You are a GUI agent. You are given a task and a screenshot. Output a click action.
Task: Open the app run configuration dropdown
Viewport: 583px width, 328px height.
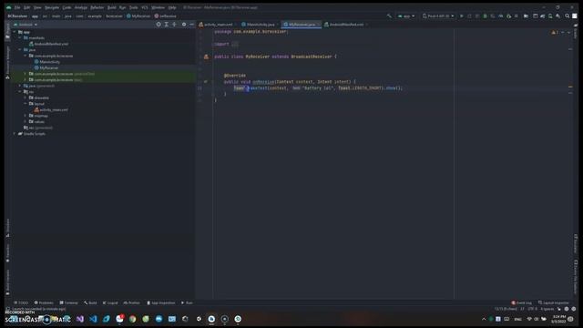point(406,16)
